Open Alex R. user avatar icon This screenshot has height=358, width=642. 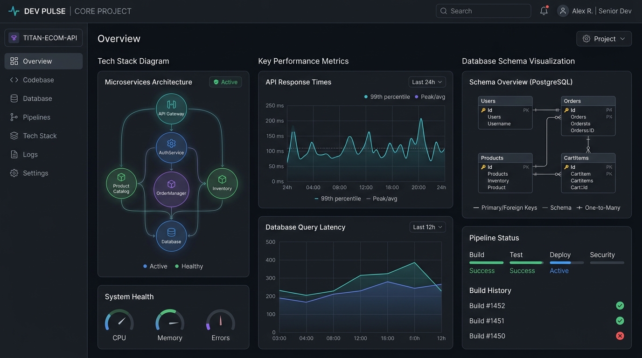(563, 11)
